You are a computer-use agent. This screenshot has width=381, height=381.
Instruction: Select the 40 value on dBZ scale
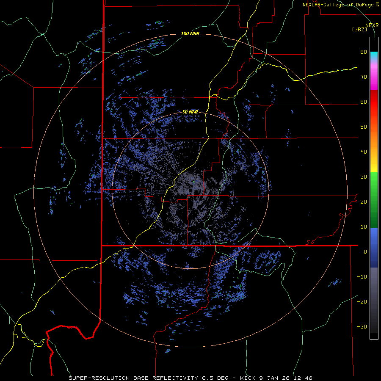[364, 152]
